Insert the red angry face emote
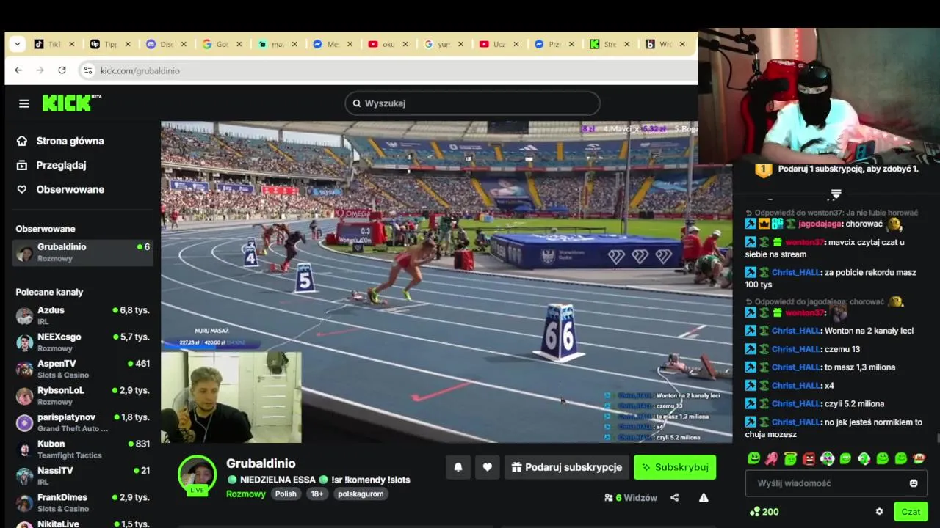 point(809,458)
